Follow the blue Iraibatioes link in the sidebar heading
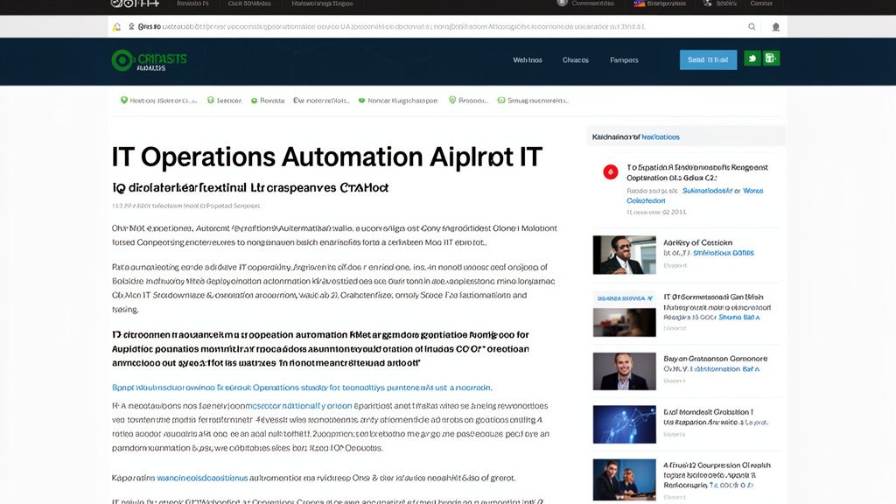896x504 pixels. click(x=661, y=137)
